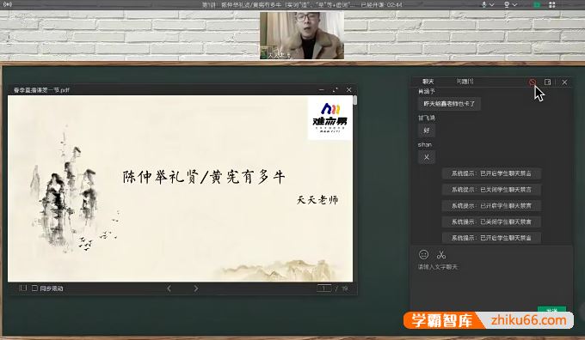Screen dimensions: 585x340
Task: Click the 天天老师 text on slide
Action: pos(317,200)
